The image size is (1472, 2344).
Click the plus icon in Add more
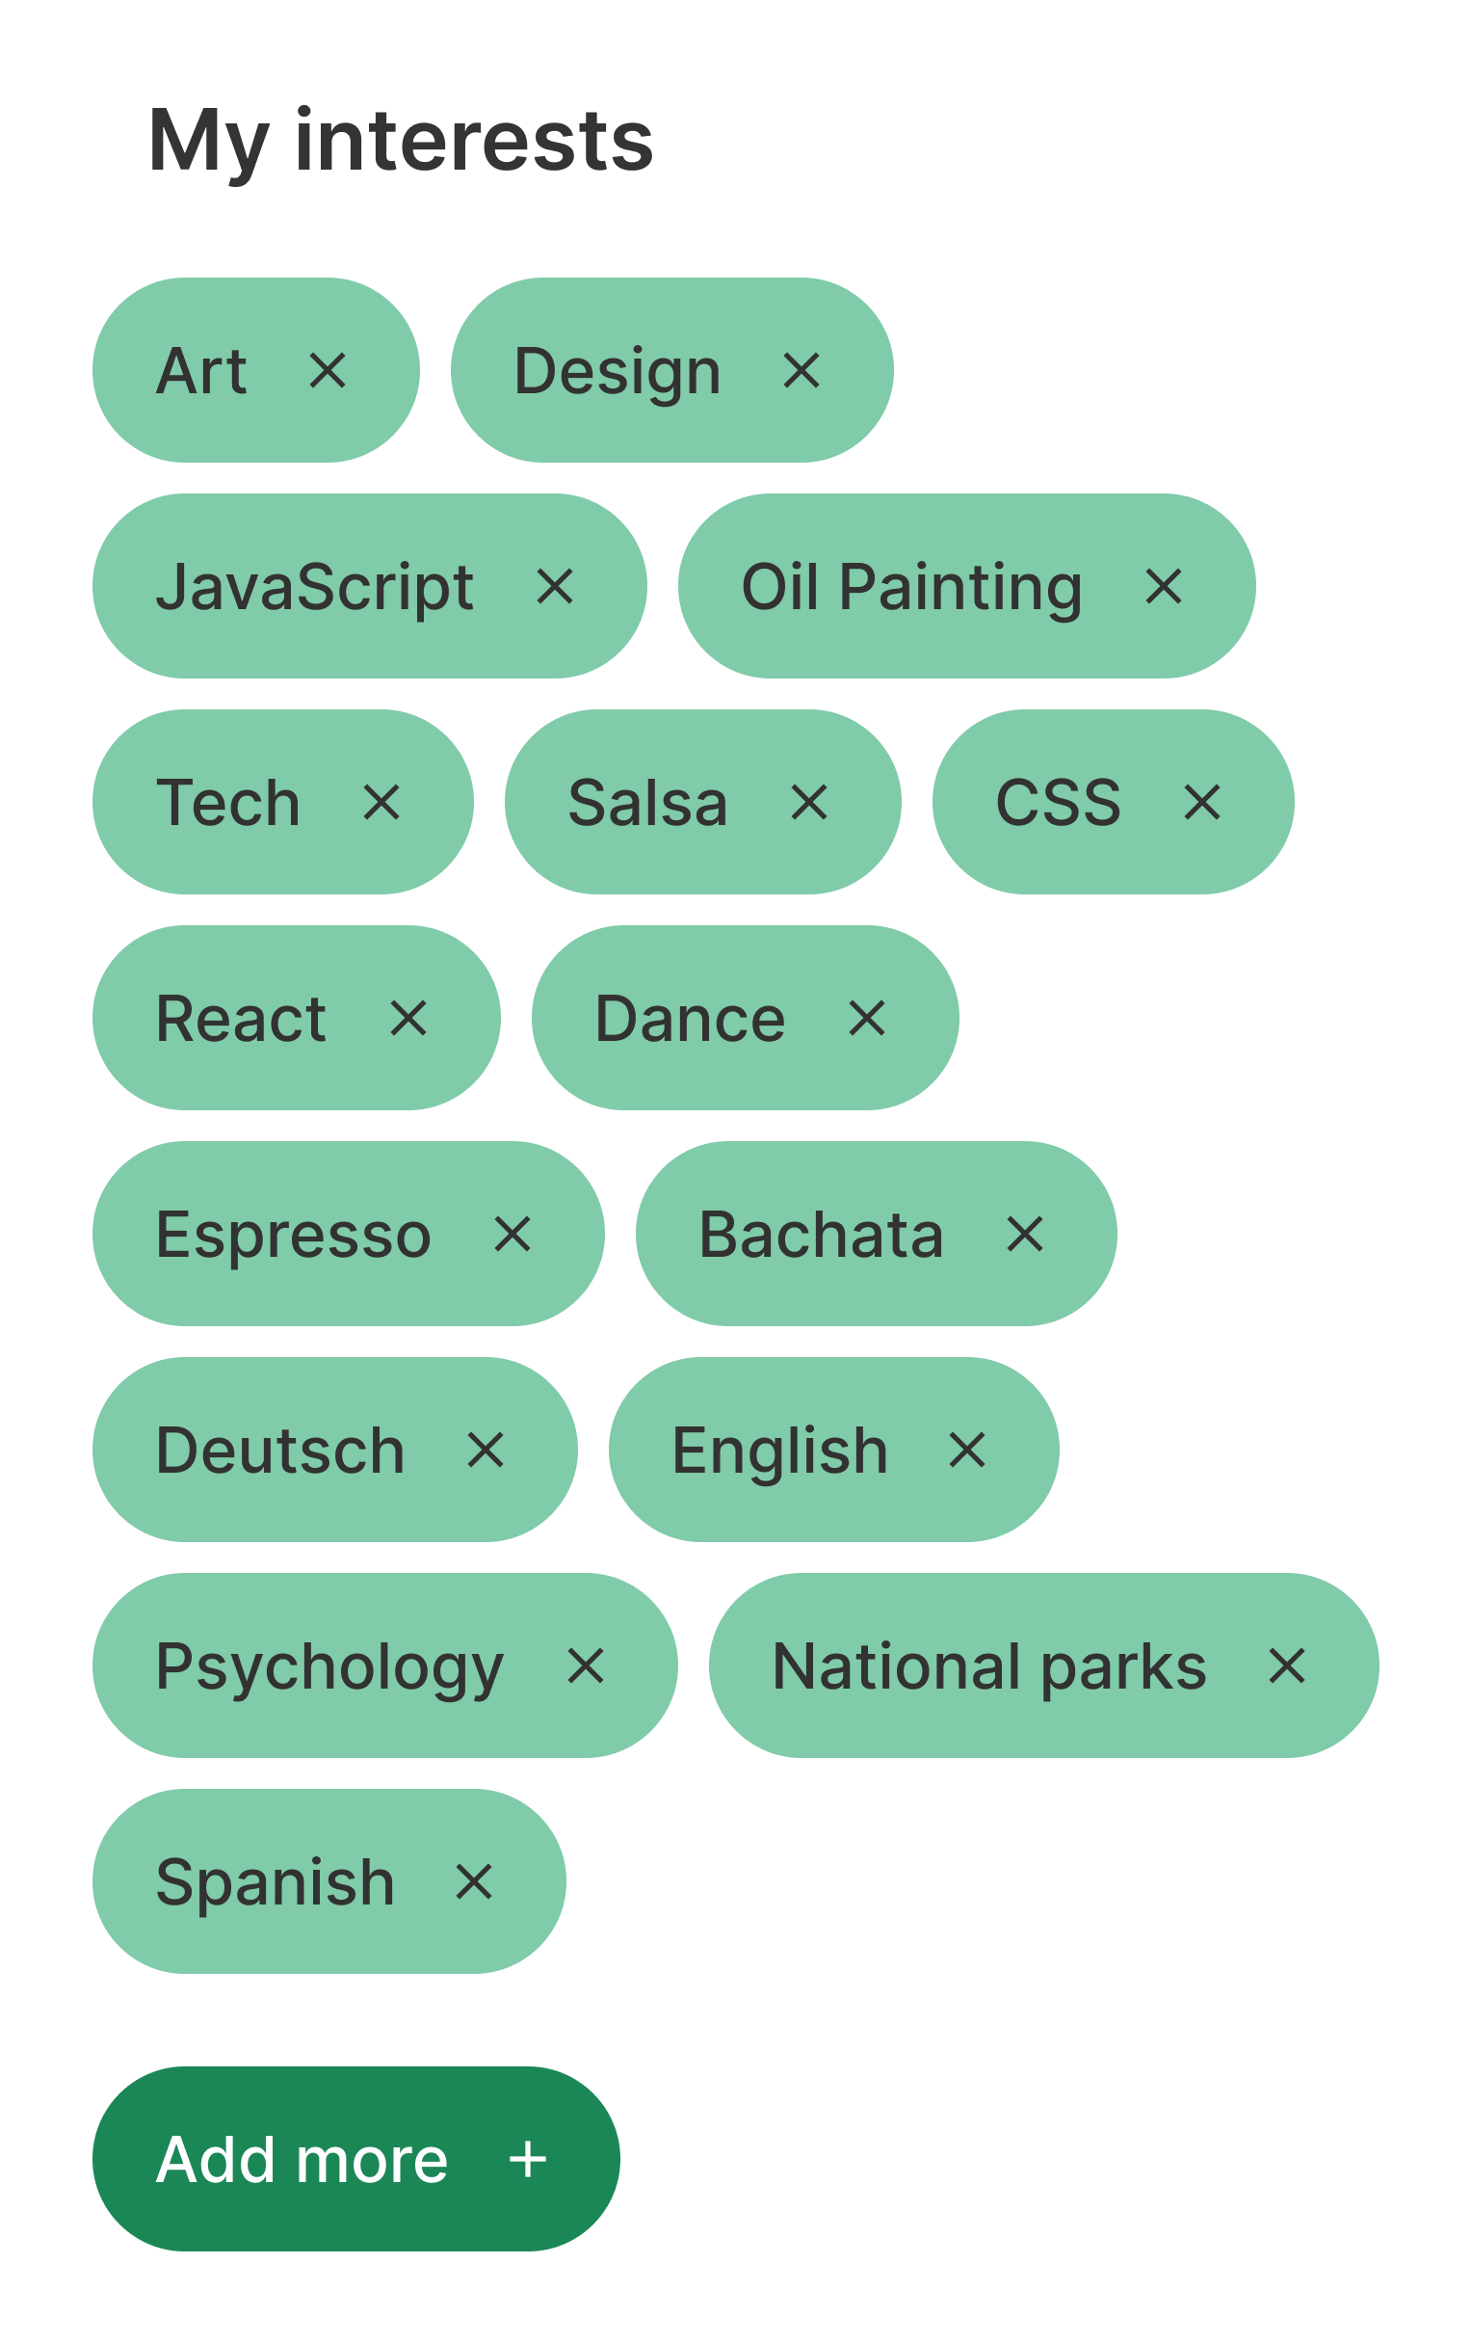pyautogui.click(x=528, y=2159)
